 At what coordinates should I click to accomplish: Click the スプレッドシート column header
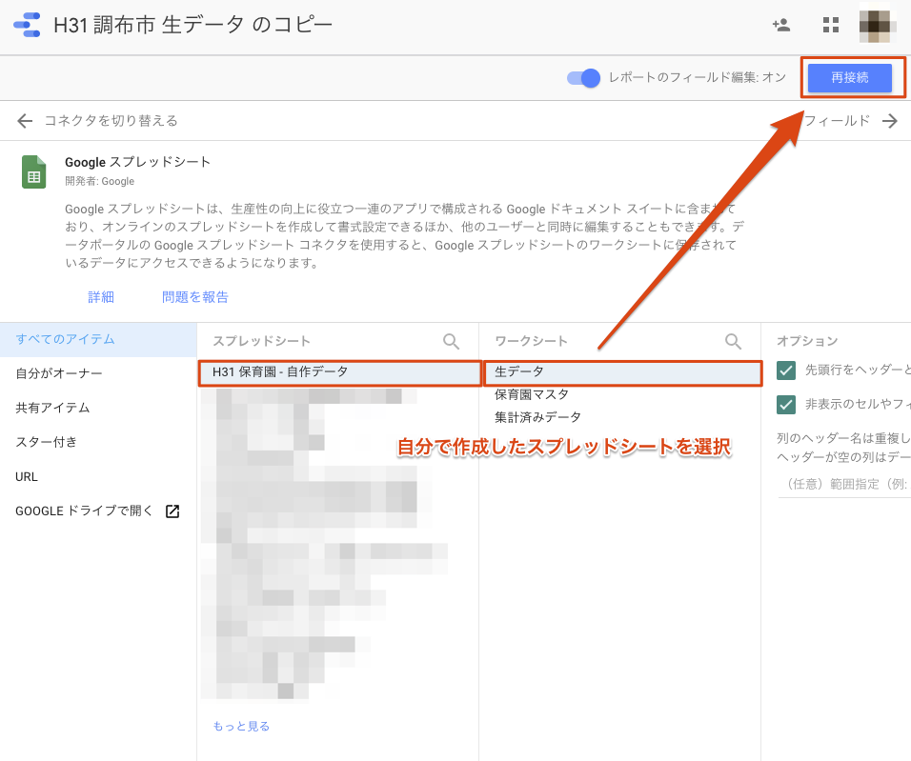point(261,342)
